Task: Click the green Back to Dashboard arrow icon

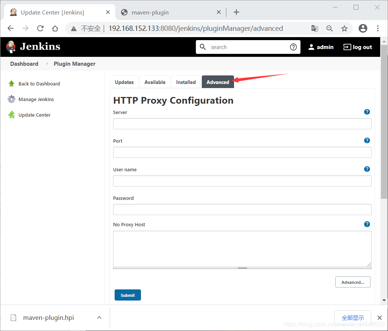Action: tap(11, 84)
